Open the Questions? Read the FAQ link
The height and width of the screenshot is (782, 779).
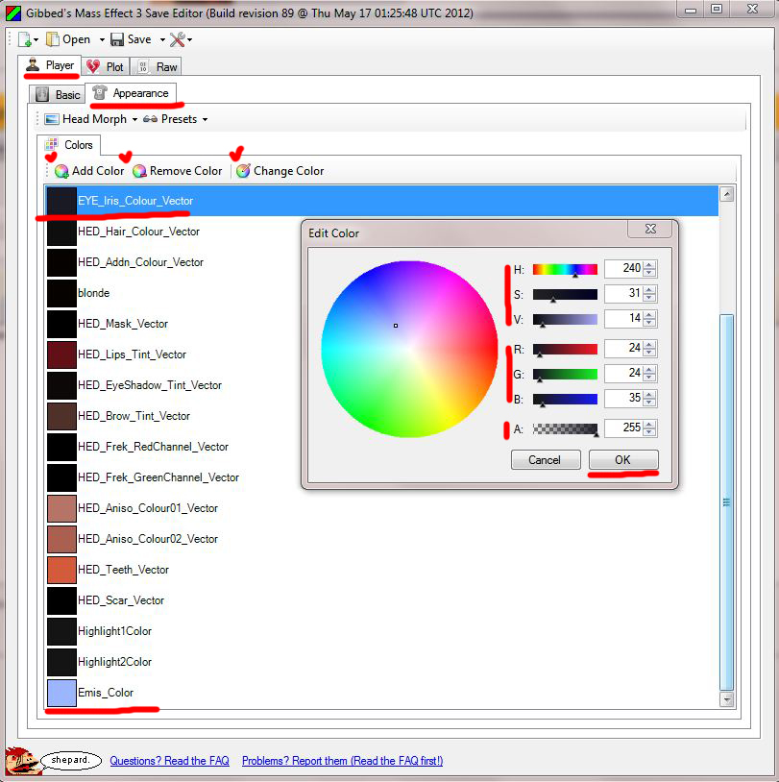pos(170,761)
